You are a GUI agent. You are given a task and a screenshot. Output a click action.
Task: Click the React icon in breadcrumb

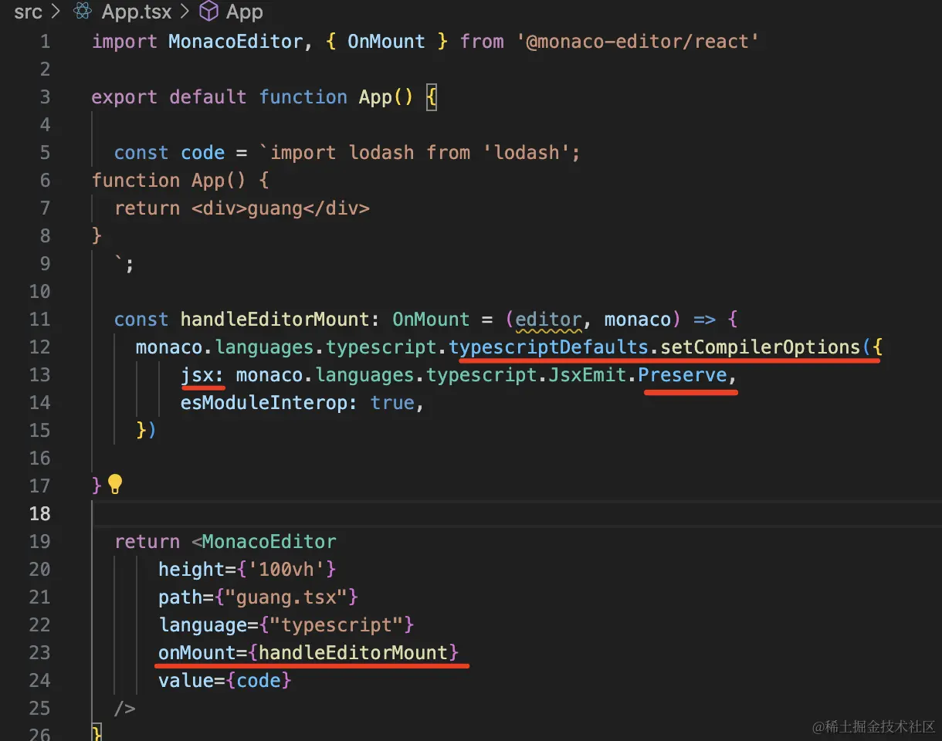[83, 12]
